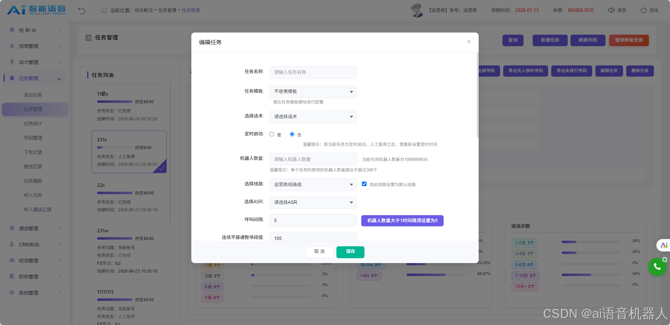Click the 任务管理 clipboard icon in sidebar
This screenshot has width=670, height=325.
[x=12, y=78]
